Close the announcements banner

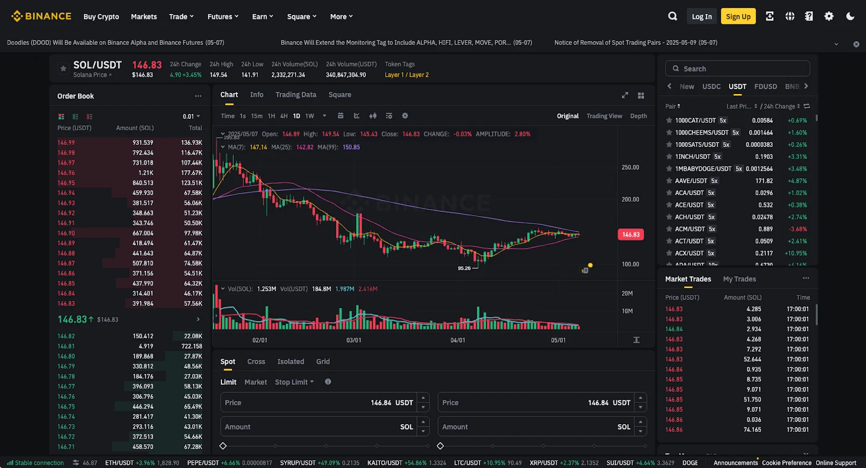pyautogui.click(x=856, y=44)
